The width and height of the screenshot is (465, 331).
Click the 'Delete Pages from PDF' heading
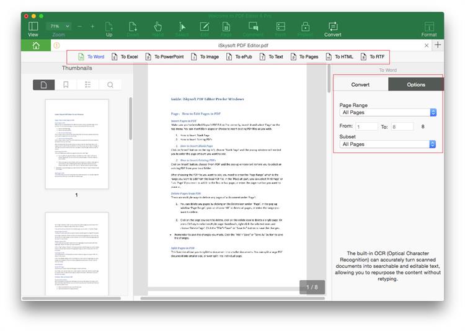point(185,193)
